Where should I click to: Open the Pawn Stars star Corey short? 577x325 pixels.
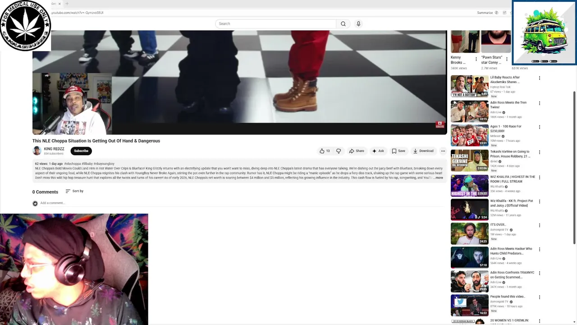[496, 42]
